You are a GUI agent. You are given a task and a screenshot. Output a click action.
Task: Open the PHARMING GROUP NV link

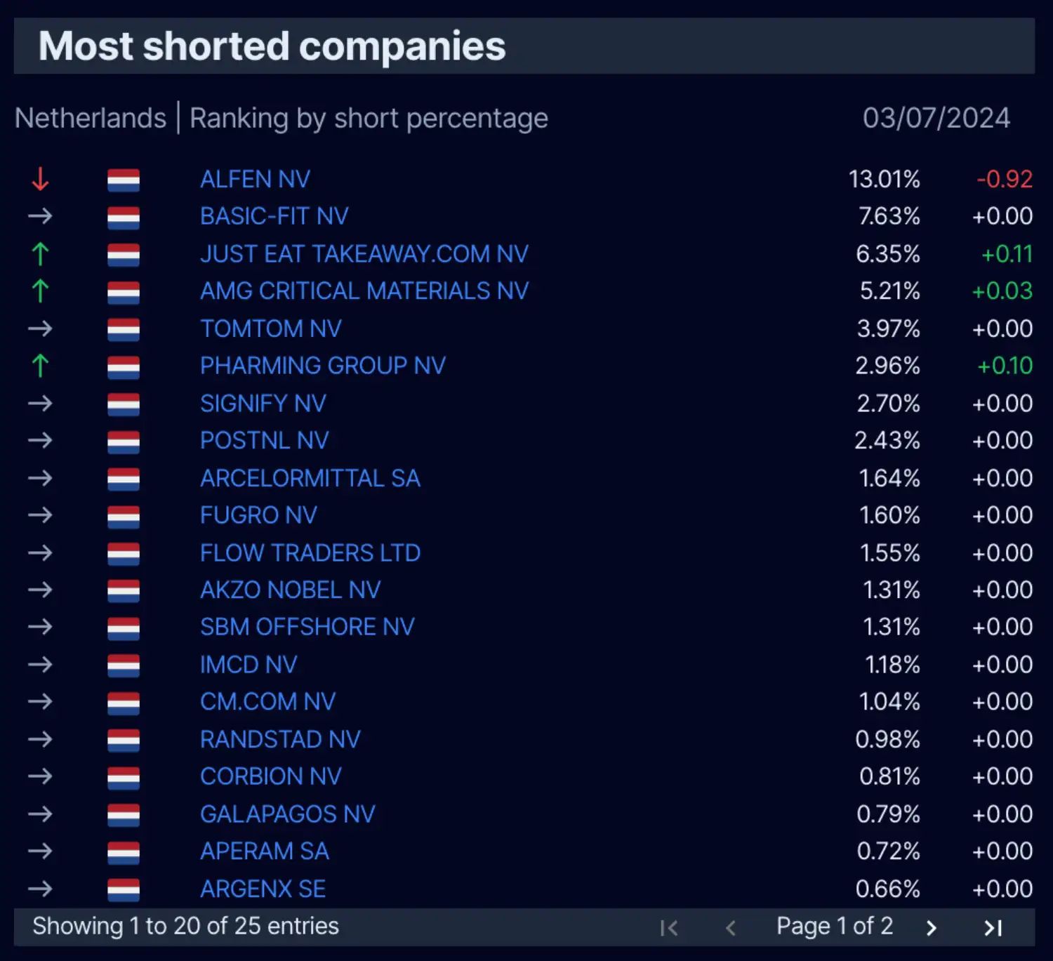323,366
